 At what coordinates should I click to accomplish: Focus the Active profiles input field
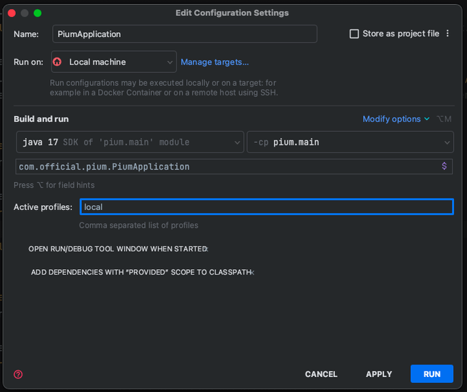click(x=266, y=207)
